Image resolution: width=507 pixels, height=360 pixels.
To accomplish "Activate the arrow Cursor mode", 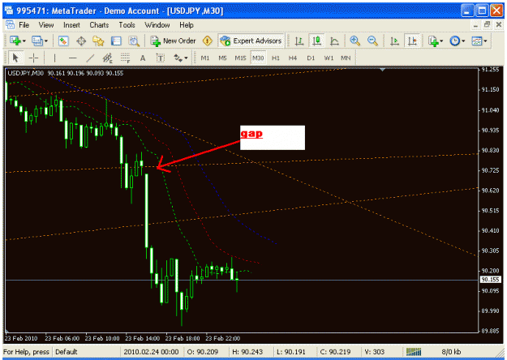I will (x=15, y=58).
